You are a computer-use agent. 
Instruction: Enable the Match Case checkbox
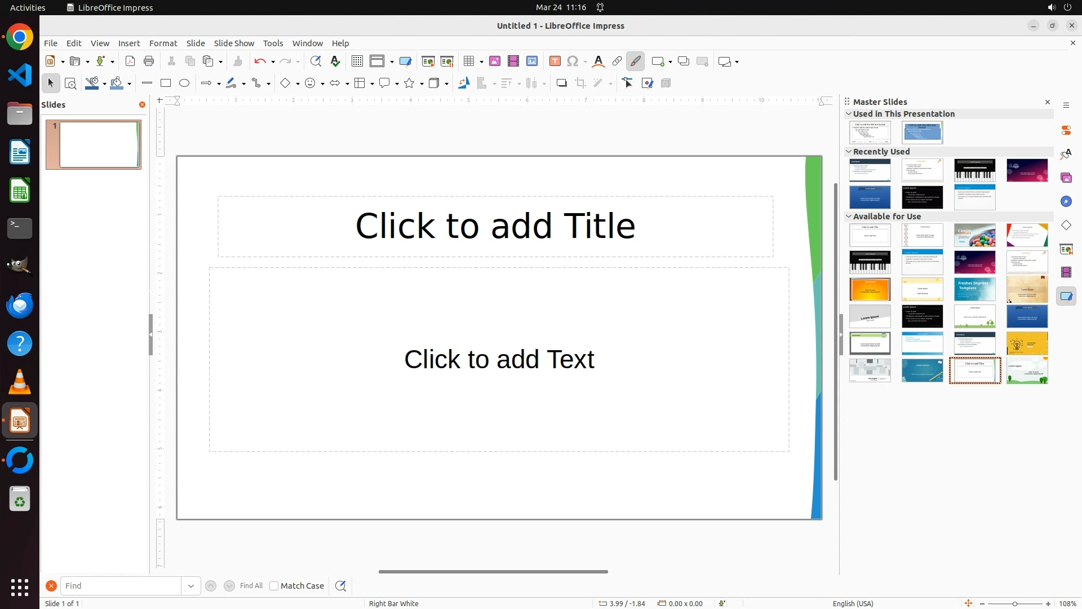tap(274, 586)
